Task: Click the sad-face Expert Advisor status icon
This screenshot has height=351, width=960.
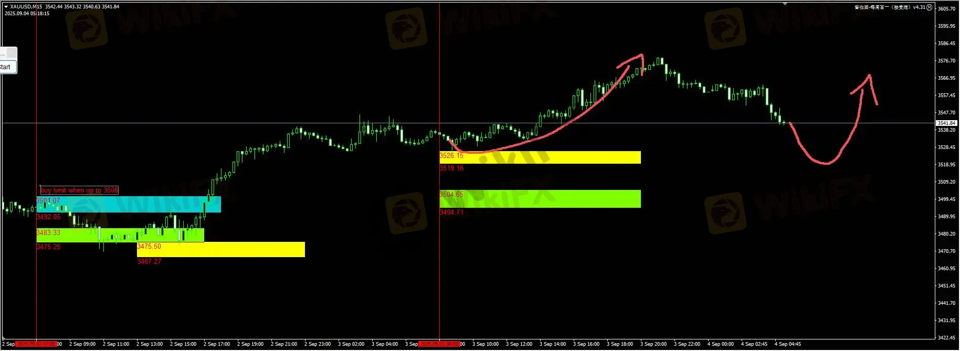Action: 930,7
